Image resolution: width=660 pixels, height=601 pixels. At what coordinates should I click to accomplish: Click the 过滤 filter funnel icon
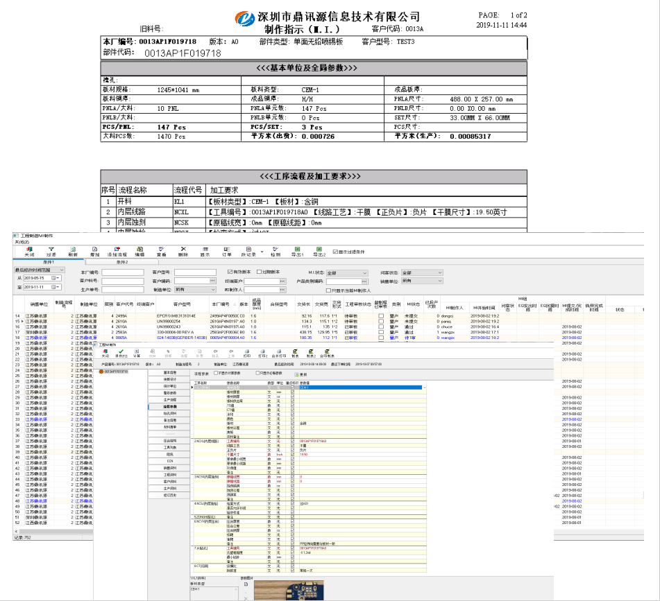[51, 250]
